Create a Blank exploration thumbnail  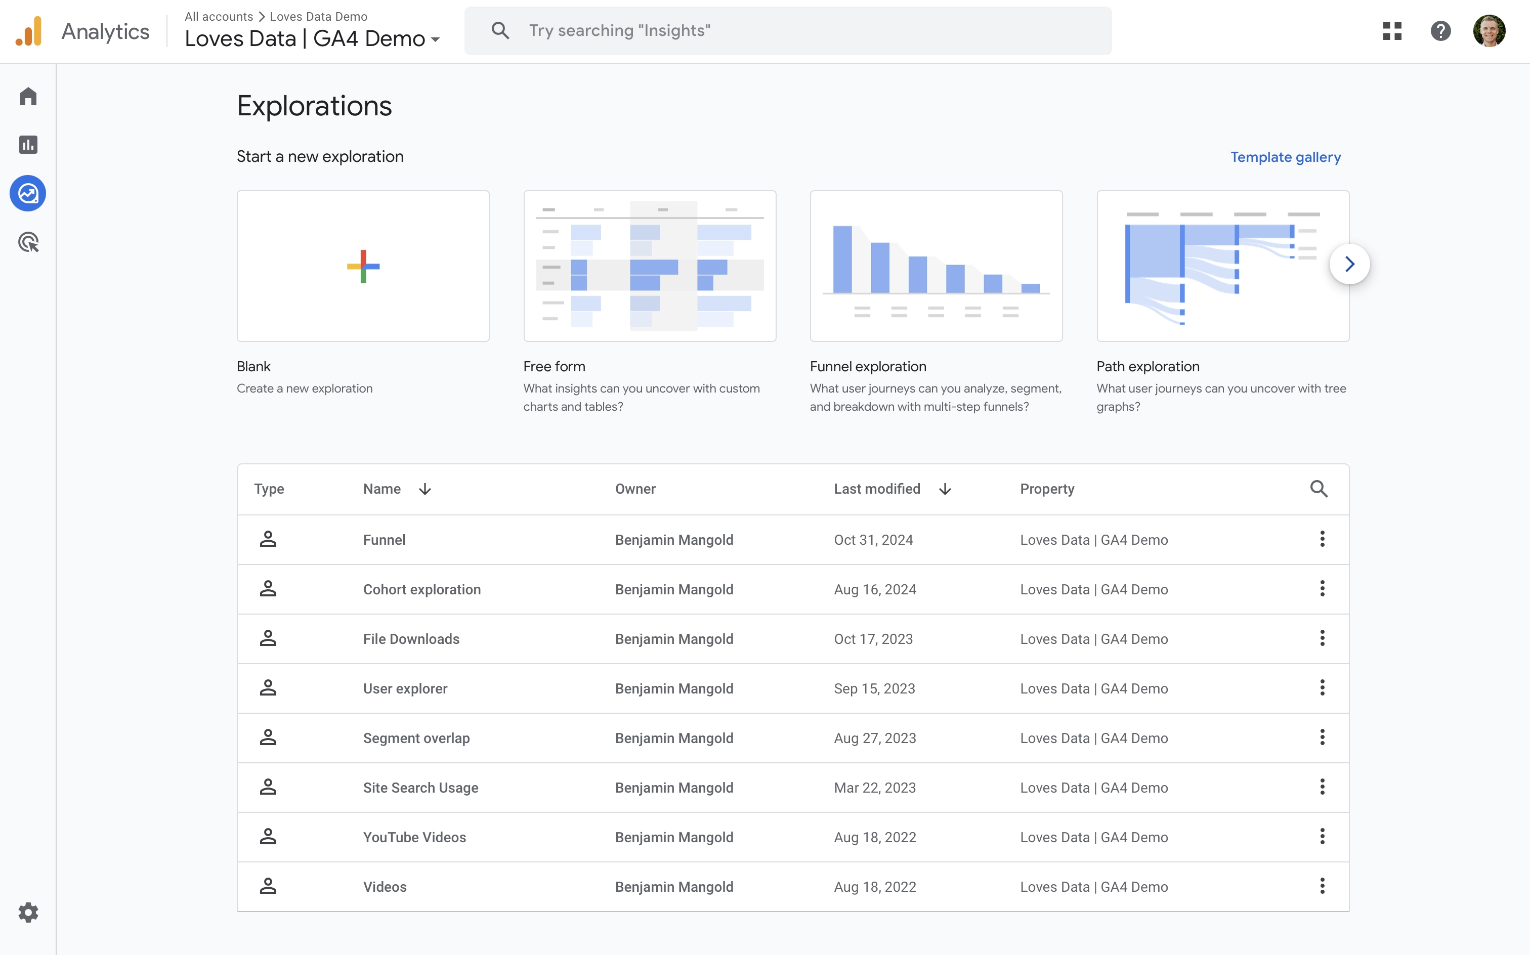(x=363, y=266)
